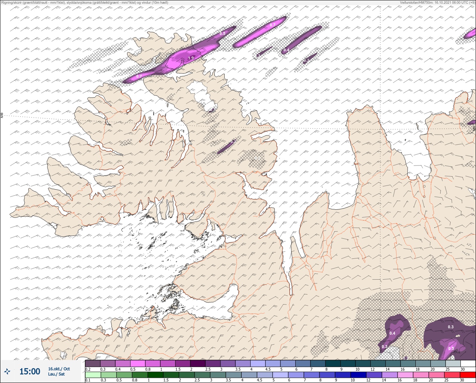
Task: Pick pale green rain swatch labeled 0.1
Action: (x=93, y=374)
